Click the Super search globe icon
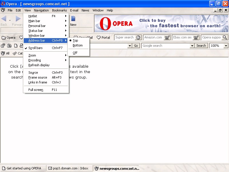The width and height of the screenshot is (229, 172). point(138,38)
